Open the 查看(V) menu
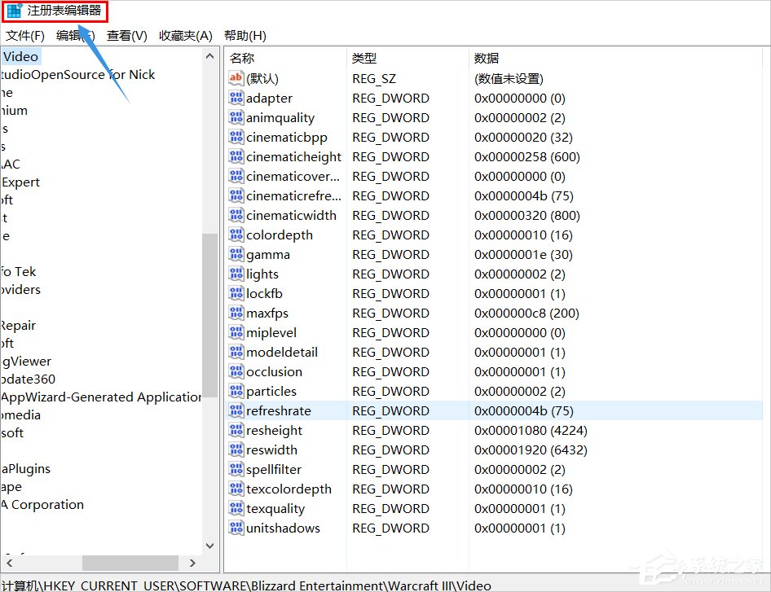Image resolution: width=771 pixels, height=592 pixels. pos(124,35)
